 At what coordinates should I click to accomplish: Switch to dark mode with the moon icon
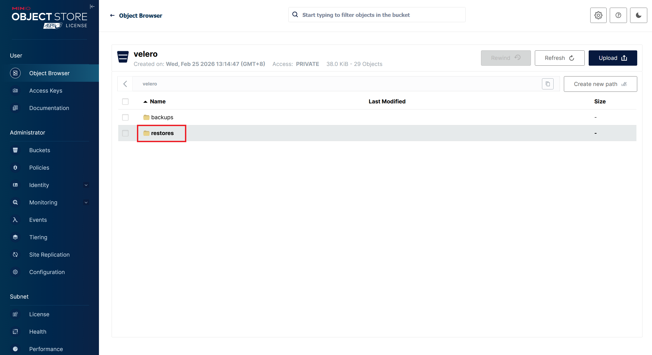click(638, 15)
